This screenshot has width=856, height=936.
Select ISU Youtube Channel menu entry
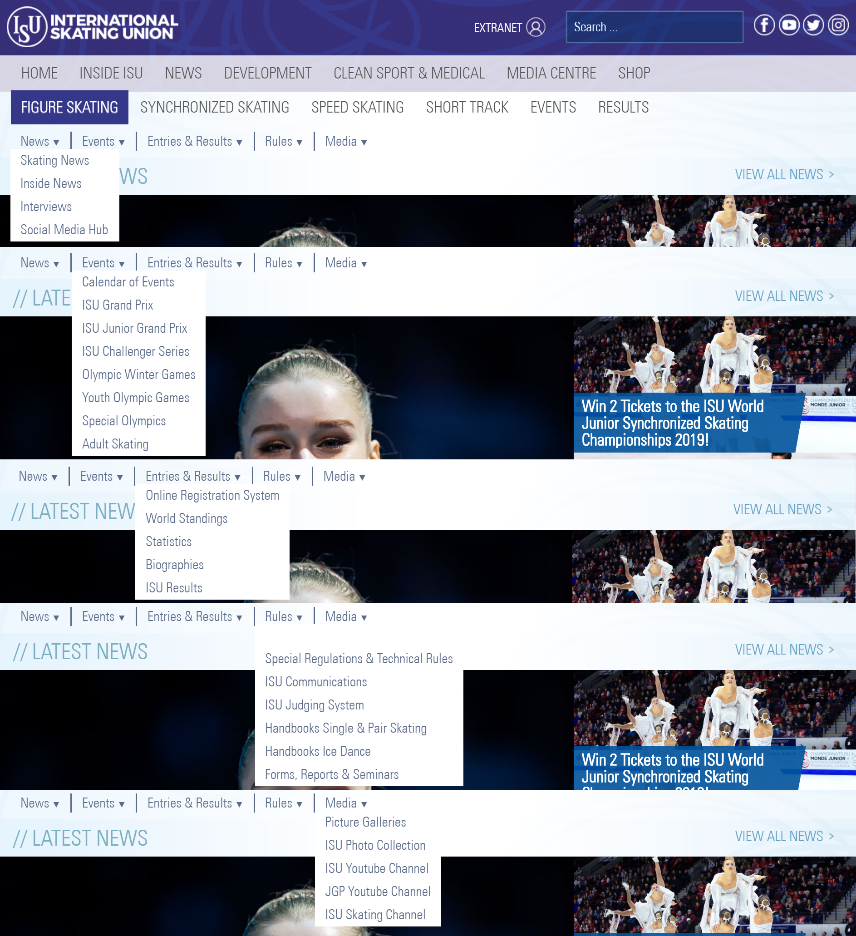[x=377, y=869]
